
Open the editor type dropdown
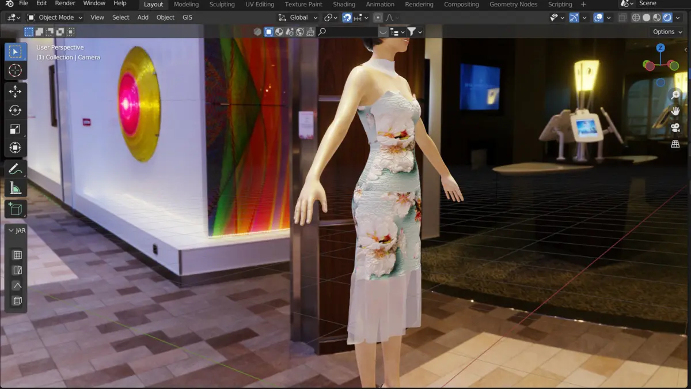(14, 17)
